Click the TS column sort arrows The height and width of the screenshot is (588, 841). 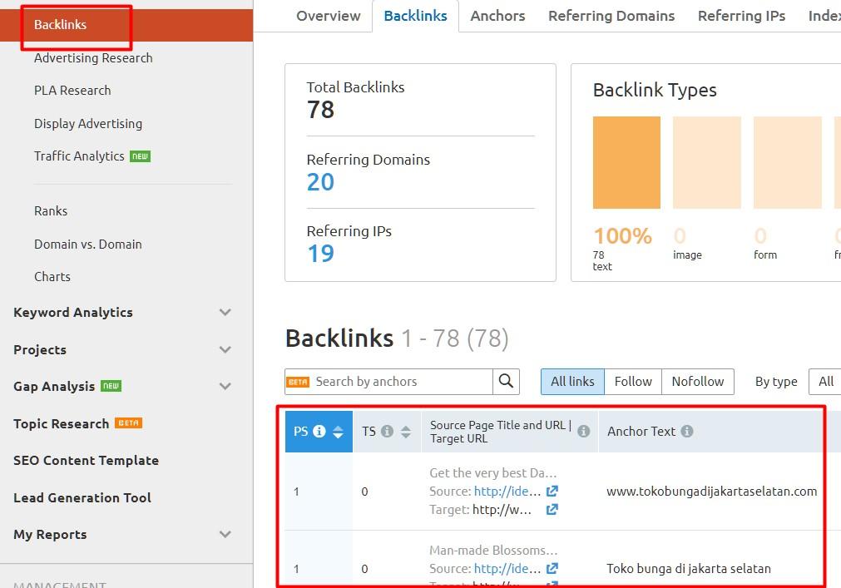click(406, 432)
